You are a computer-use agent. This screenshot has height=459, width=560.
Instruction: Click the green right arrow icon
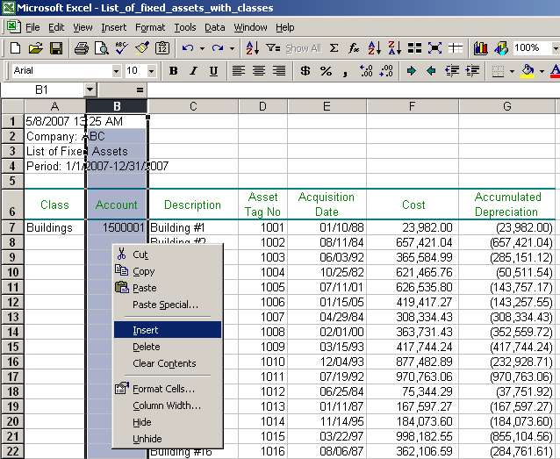(x=411, y=71)
